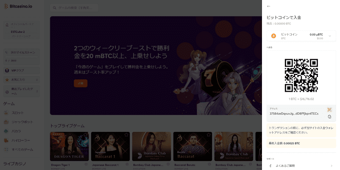
Task: Click the orange Bitcoin coin icon
Action: 273,36
